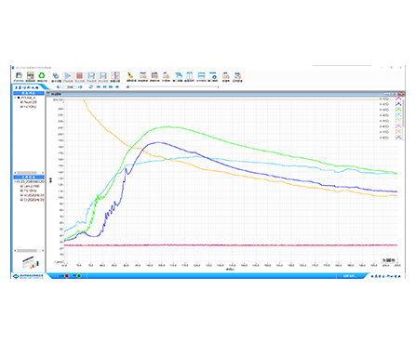The height and width of the screenshot is (343, 415).
Task: Click the broom clear icon in toolbar
Action: click(x=130, y=75)
